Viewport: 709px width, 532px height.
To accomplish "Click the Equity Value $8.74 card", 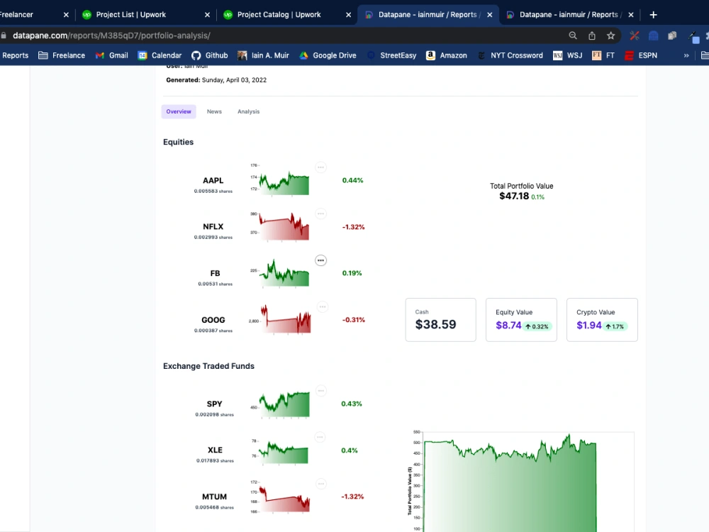I will pyautogui.click(x=521, y=320).
